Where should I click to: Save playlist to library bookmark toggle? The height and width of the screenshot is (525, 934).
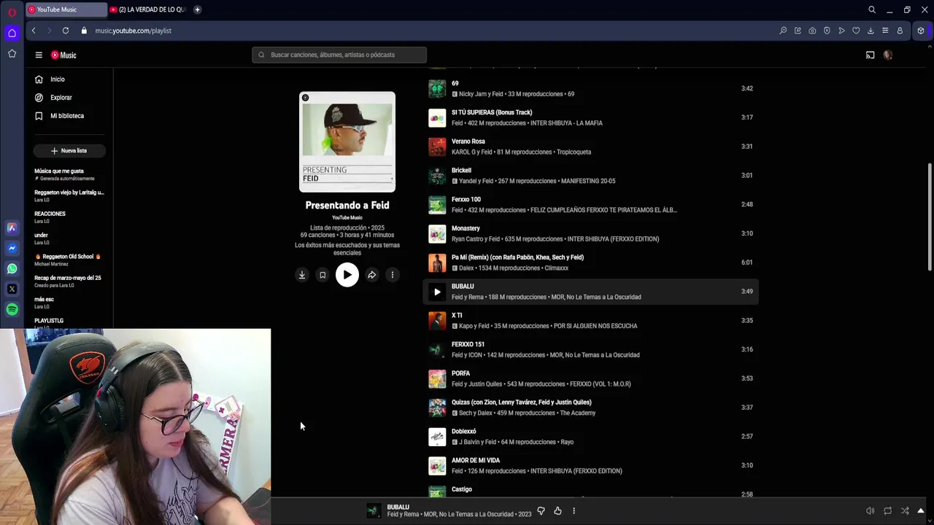322,275
